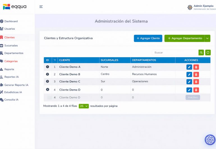Go to Sucursales in the sidebar
The height and width of the screenshot is (149, 216).
coord(11,45)
